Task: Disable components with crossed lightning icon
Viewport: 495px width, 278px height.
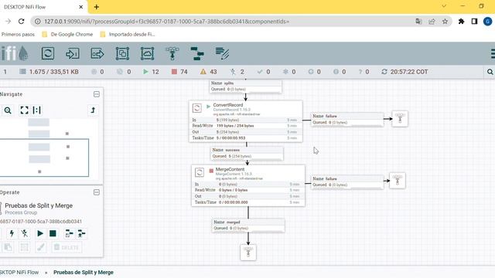Action: point(24,233)
